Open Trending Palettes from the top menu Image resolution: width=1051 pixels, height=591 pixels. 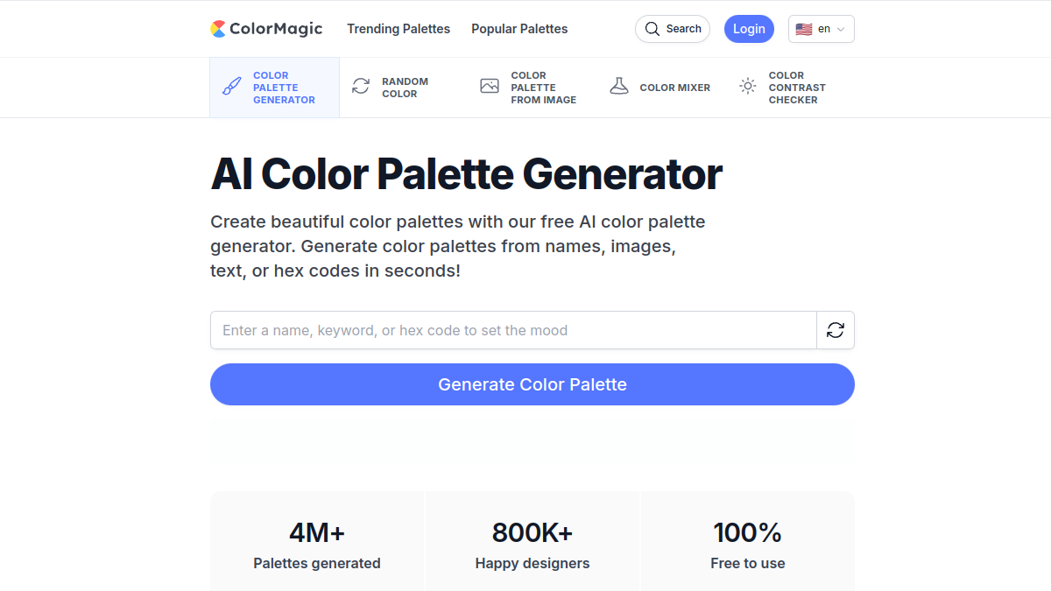click(399, 29)
